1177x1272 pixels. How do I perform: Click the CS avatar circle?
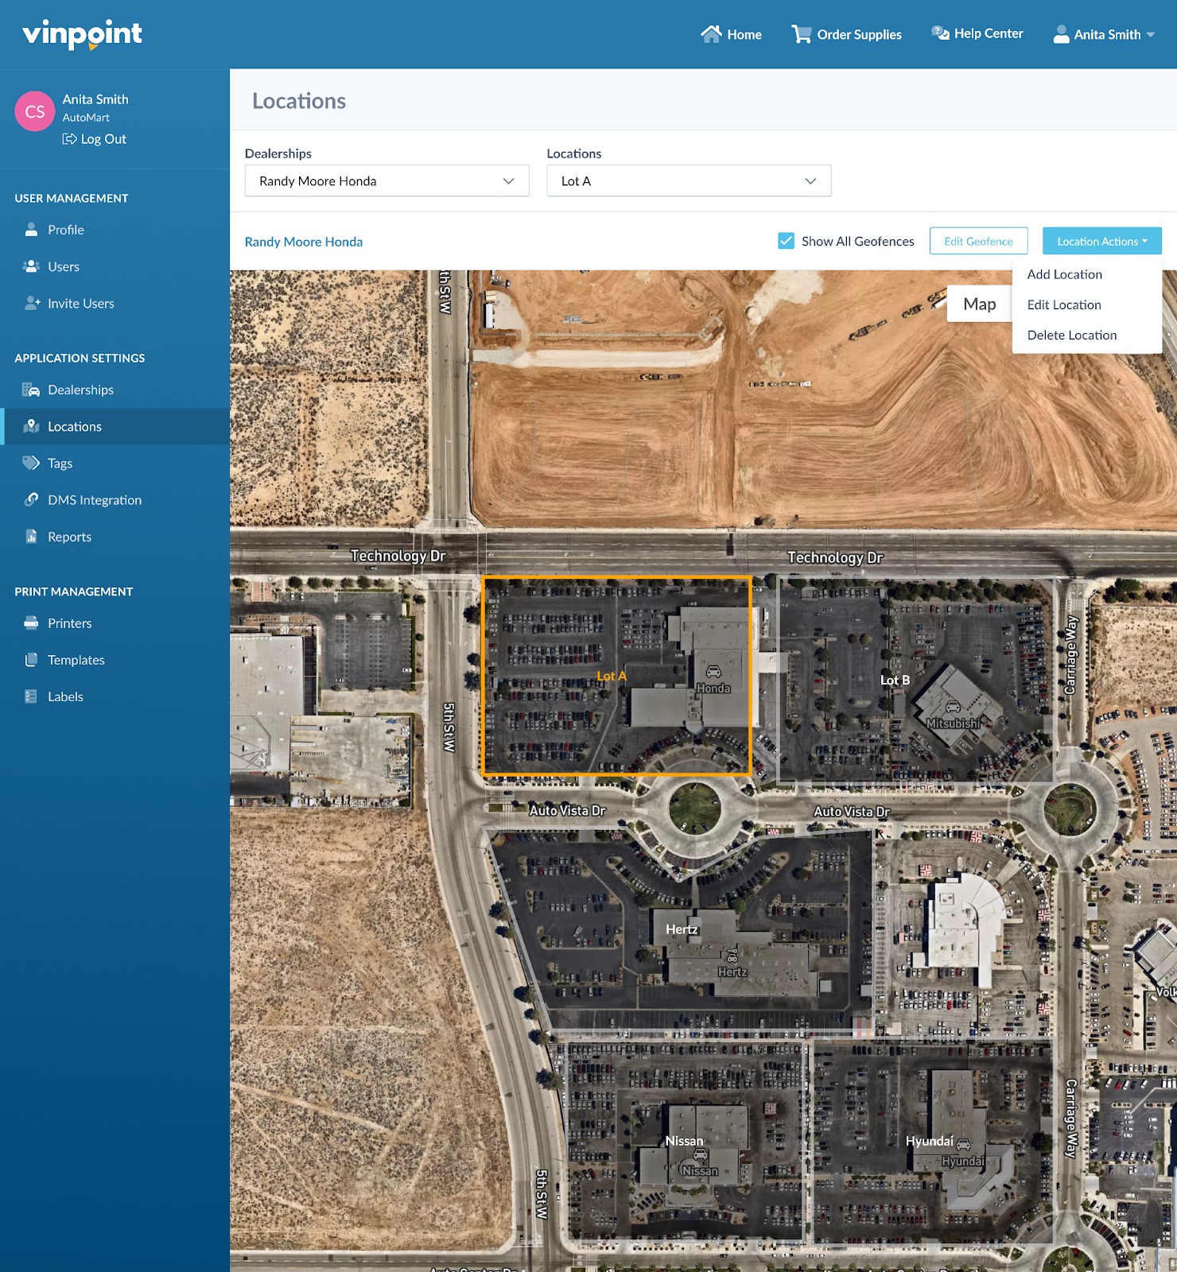click(x=35, y=111)
